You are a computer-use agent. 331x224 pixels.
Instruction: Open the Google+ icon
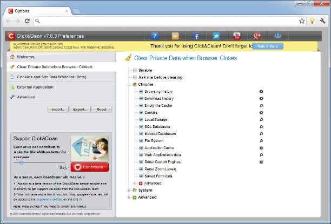coord(257,36)
